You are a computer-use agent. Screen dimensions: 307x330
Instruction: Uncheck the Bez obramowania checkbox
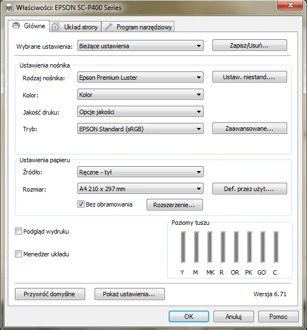tap(81, 204)
